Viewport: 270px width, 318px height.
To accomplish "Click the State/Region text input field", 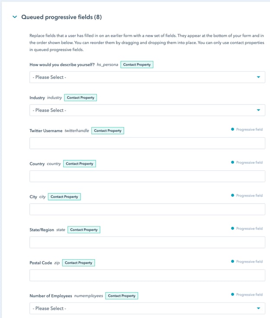I will pyautogui.click(x=147, y=242).
